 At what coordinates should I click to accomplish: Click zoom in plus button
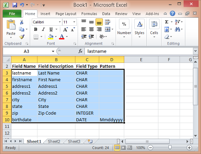(189, 148)
